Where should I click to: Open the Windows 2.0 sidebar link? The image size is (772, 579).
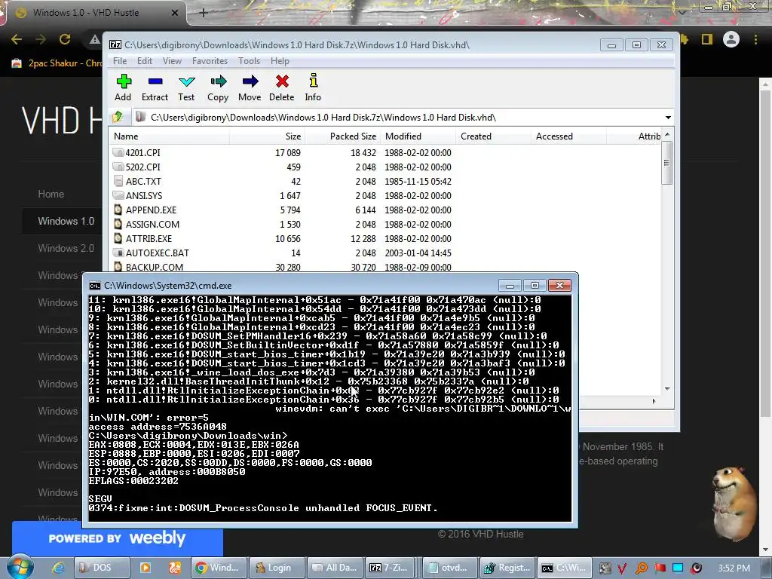click(x=66, y=248)
